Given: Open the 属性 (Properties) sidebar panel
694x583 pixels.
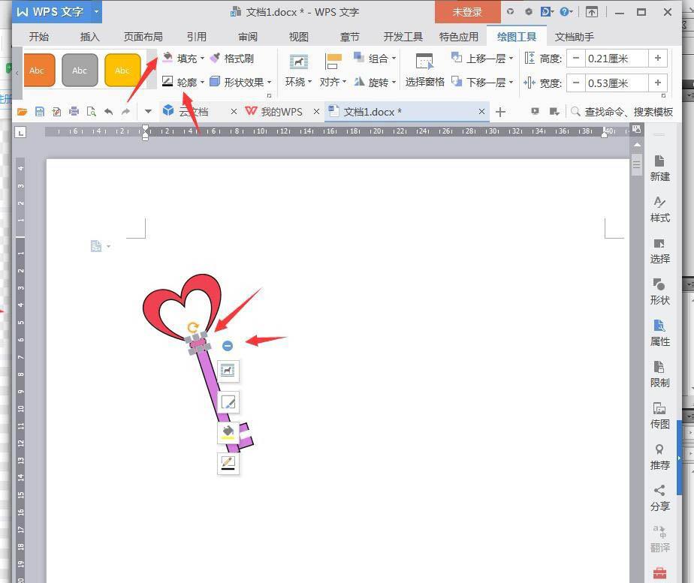Looking at the screenshot, I should (x=659, y=332).
